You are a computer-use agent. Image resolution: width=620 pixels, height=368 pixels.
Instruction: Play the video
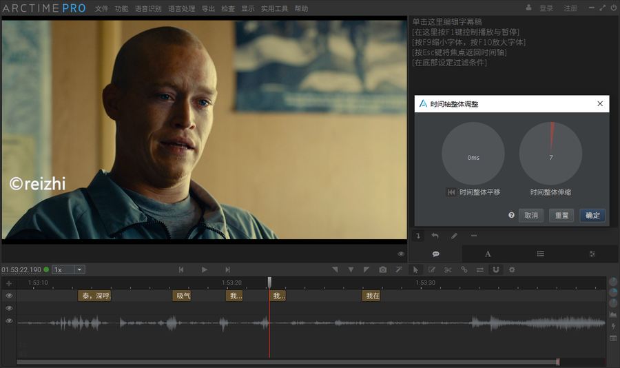[205, 270]
